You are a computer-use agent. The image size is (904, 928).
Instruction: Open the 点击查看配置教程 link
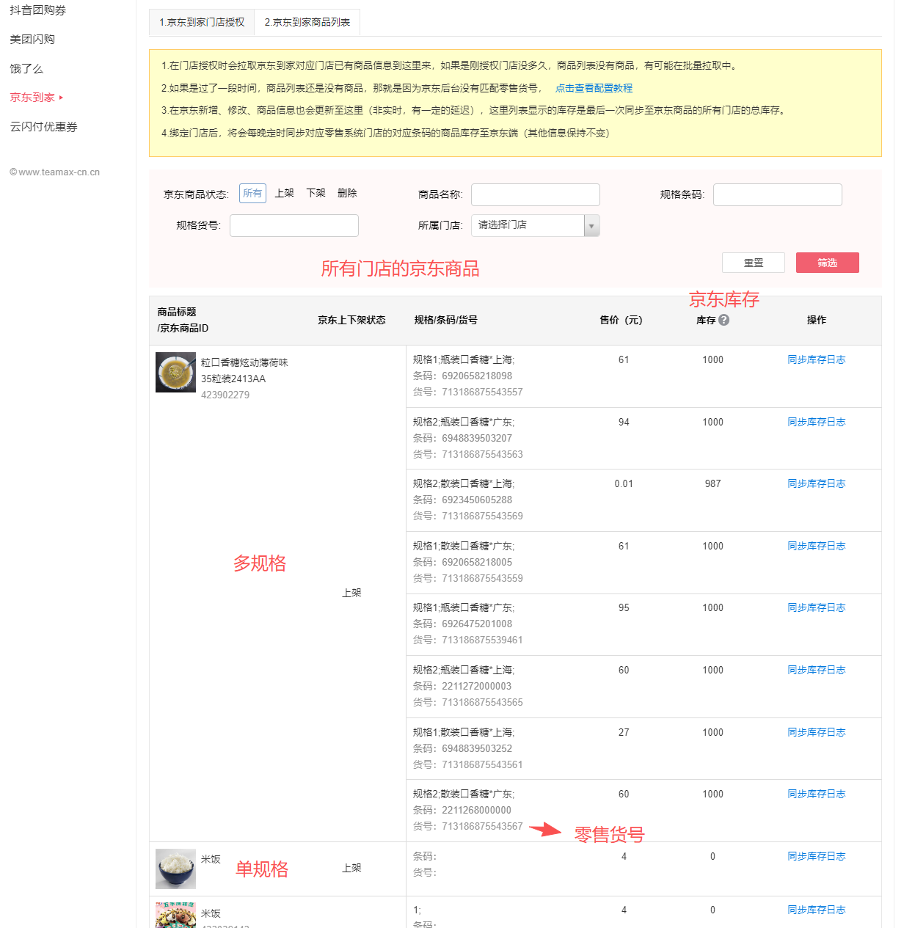(x=594, y=88)
